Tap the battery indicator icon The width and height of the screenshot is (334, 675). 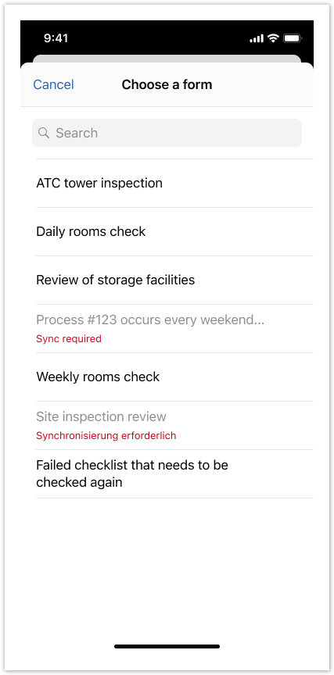click(x=293, y=38)
